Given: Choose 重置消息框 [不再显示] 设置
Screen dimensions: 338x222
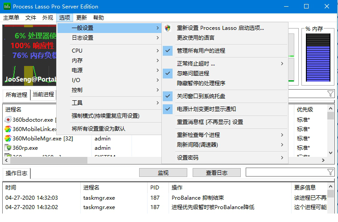Looking at the screenshot, I should click(225, 122).
